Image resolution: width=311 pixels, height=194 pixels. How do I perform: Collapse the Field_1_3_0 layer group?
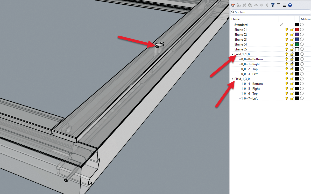232,79
